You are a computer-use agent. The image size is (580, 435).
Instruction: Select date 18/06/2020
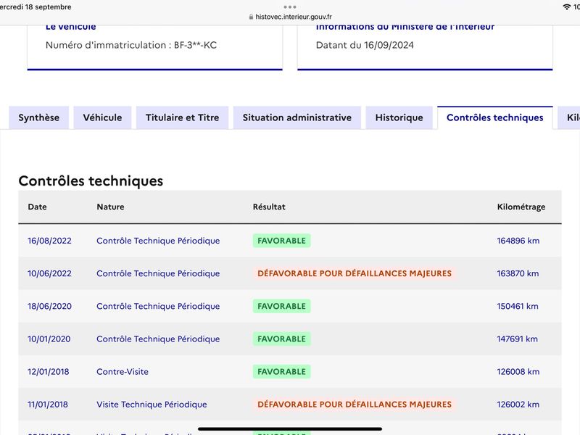49,306
